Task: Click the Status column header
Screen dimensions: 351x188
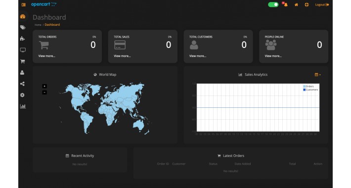Action: click(213, 164)
